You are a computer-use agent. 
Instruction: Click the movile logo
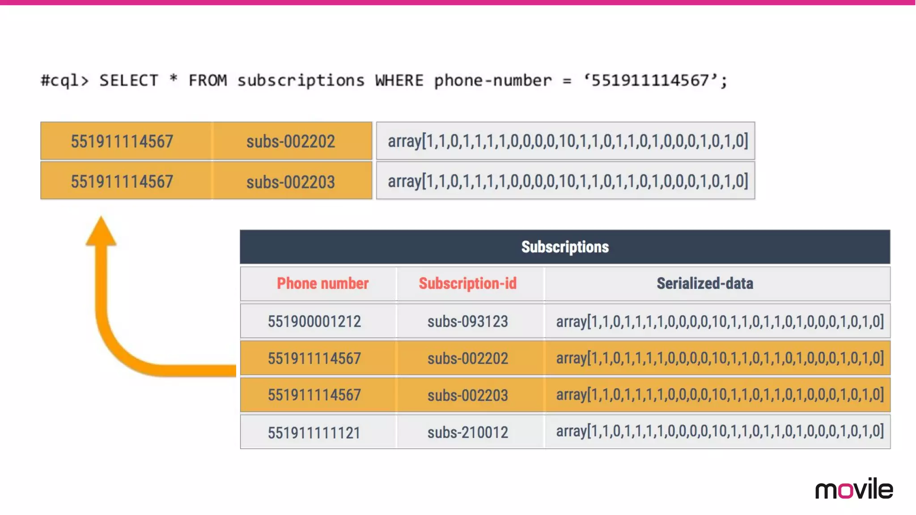pos(854,488)
